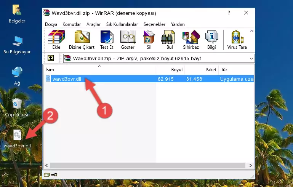The height and width of the screenshot is (187, 293).
Task: Sort by the İsim column header
Action: 100,70
